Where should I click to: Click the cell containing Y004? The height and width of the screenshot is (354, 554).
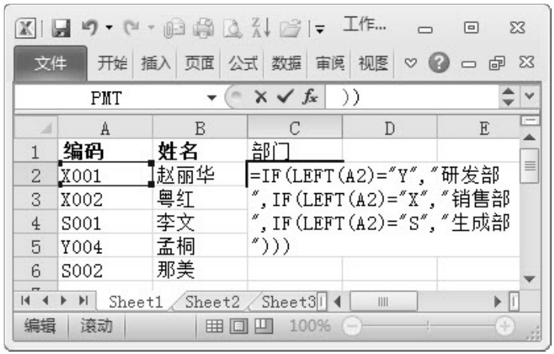105,246
